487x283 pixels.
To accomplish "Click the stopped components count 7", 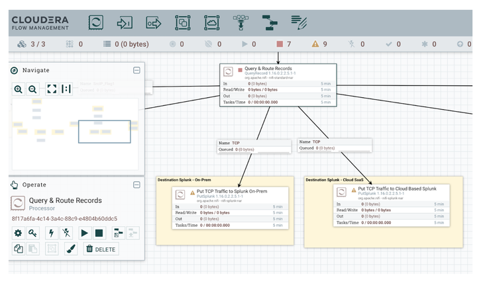I will click(x=284, y=44).
